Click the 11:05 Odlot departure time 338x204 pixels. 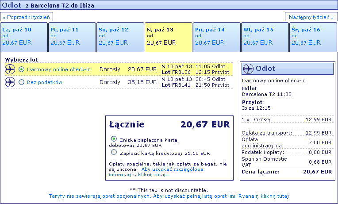coord(211,66)
